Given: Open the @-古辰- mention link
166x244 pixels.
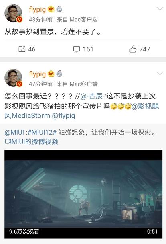Looking at the screenshot, I should [92, 96].
